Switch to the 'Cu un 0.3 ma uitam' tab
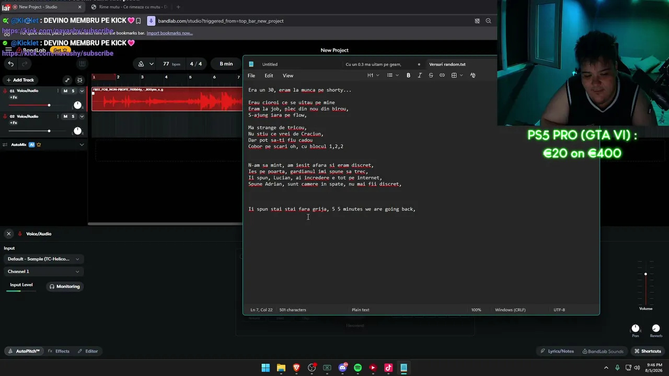The image size is (669, 376). tap(373, 64)
